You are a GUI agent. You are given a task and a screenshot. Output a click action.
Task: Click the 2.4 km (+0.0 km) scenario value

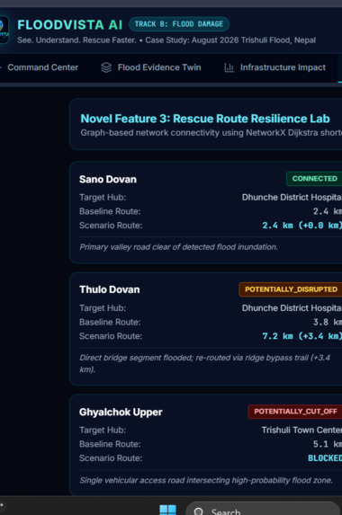(x=301, y=226)
